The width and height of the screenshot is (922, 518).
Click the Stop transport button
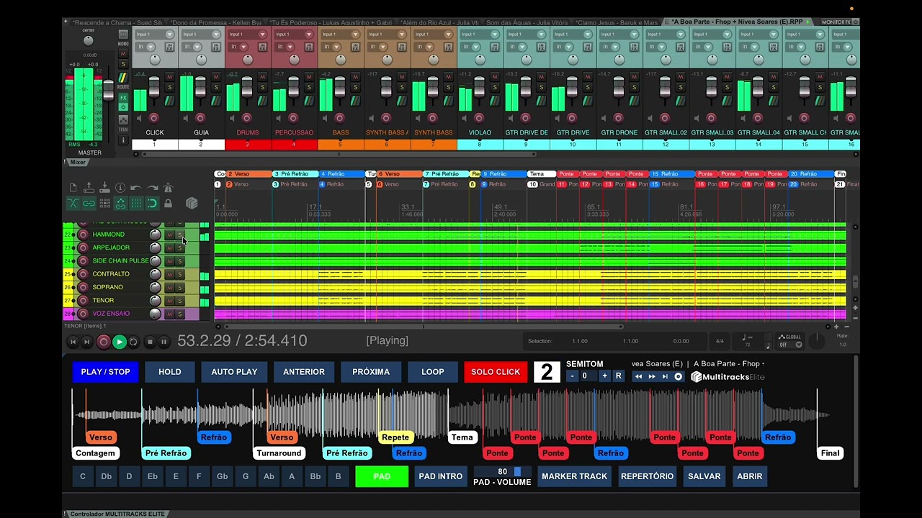[150, 342]
